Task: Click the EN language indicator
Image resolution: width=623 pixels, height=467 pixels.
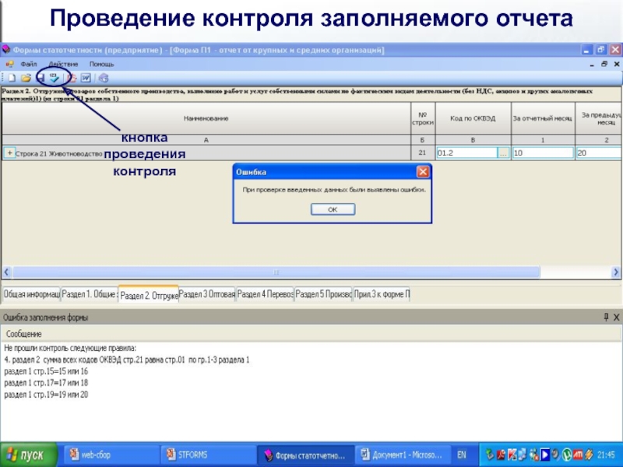Action: [461, 455]
